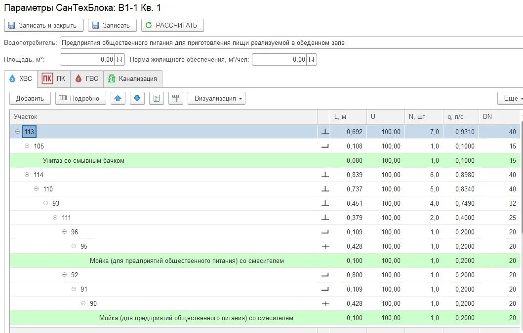Screen dimensions: 523x333
Task: Open the Еще menu
Action: click(x=510, y=98)
